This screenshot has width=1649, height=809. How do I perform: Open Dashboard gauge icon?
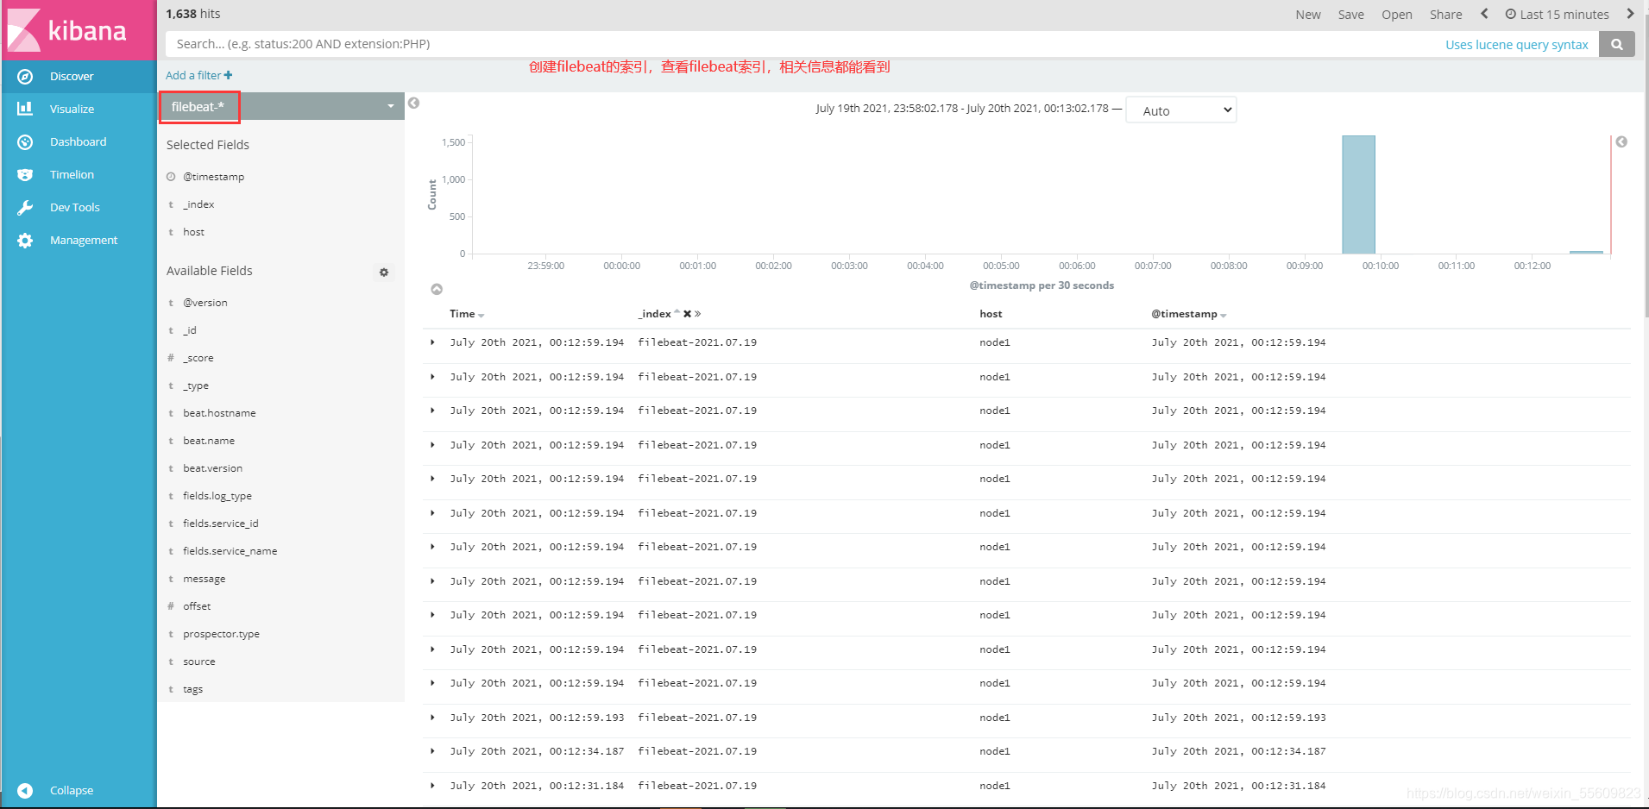pyautogui.click(x=25, y=142)
